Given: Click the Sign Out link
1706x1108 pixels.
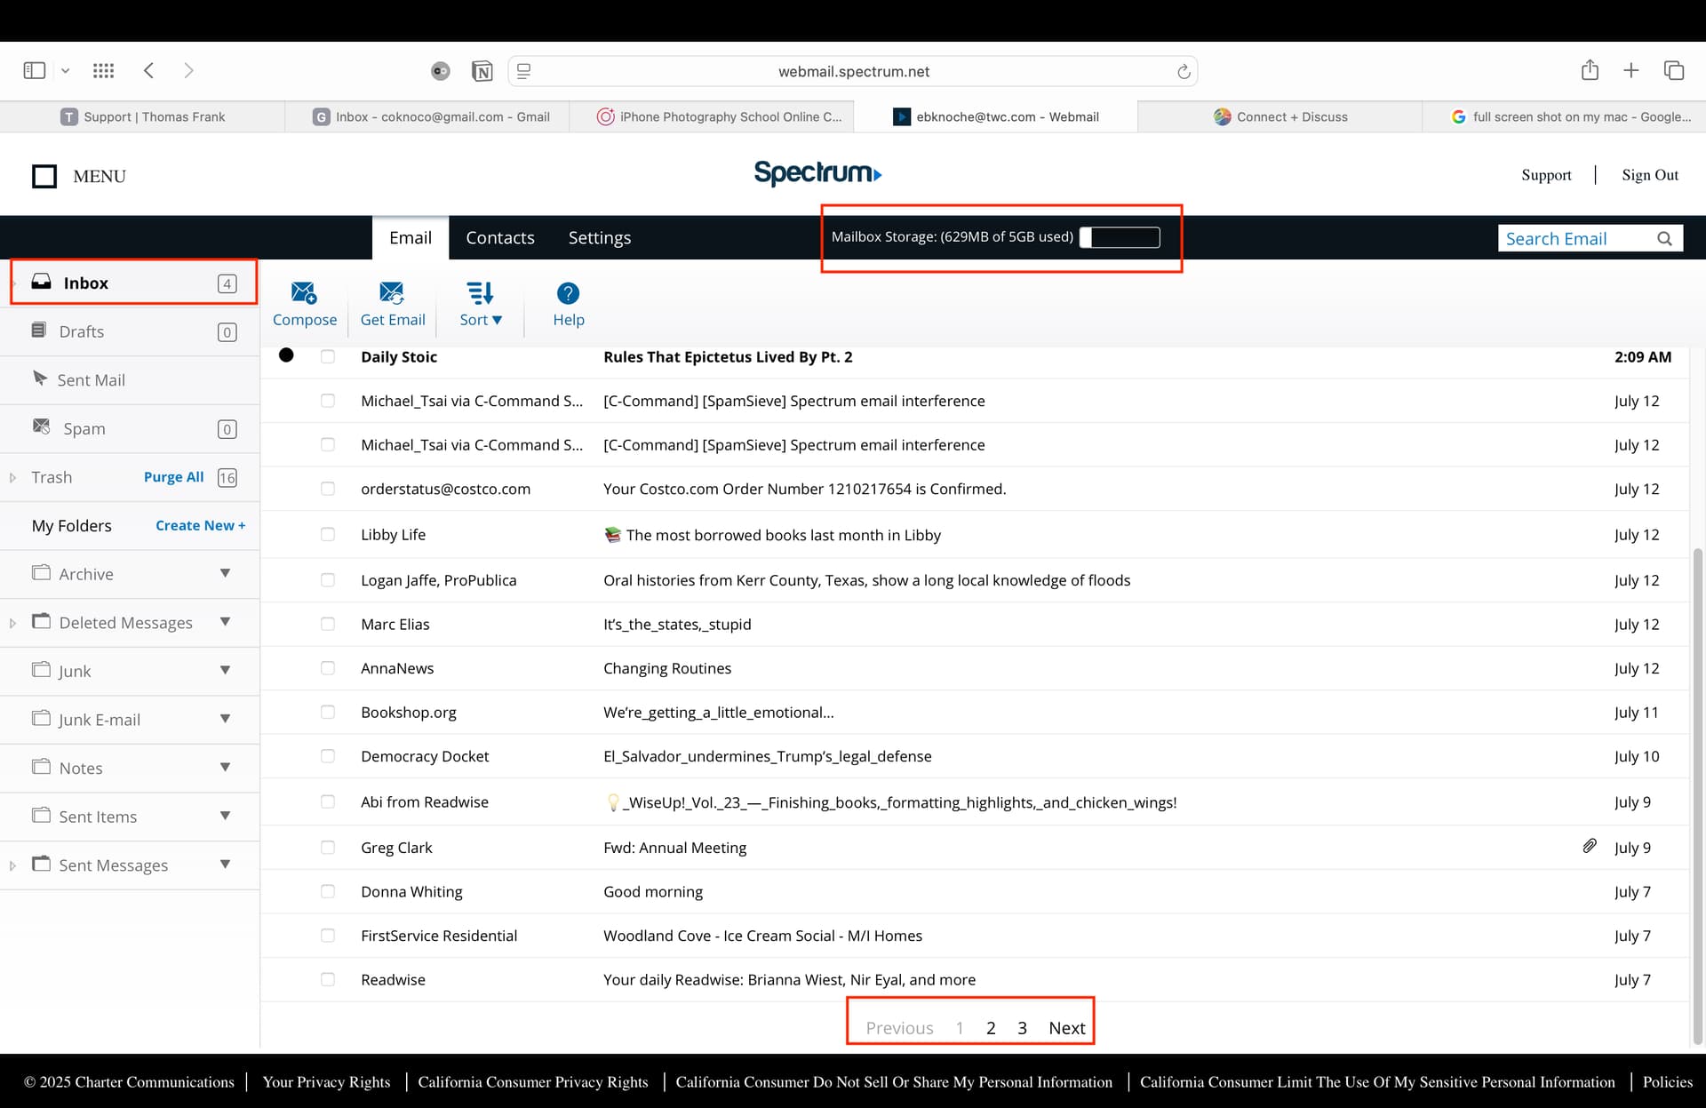Looking at the screenshot, I should (x=1650, y=175).
